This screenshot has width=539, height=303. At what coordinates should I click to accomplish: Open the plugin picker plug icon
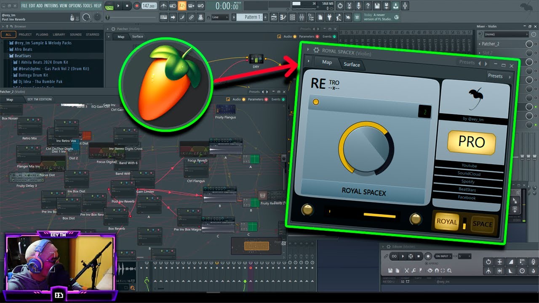click(x=329, y=17)
